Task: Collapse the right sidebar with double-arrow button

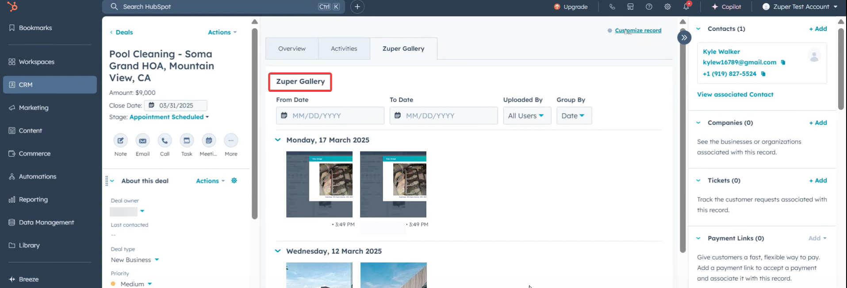Action: pos(684,38)
